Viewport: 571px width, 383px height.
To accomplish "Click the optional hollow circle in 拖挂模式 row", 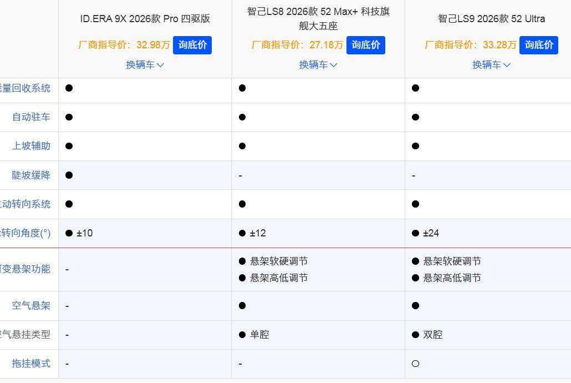I will (416, 364).
